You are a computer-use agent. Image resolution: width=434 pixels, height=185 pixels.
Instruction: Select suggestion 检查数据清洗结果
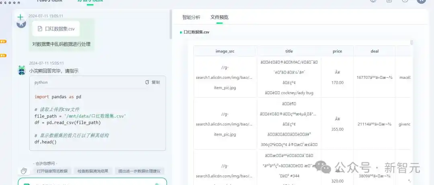point(93,171)
